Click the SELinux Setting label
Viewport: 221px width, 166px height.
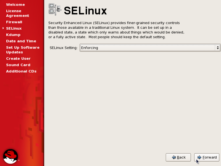(x=64, y=48)
